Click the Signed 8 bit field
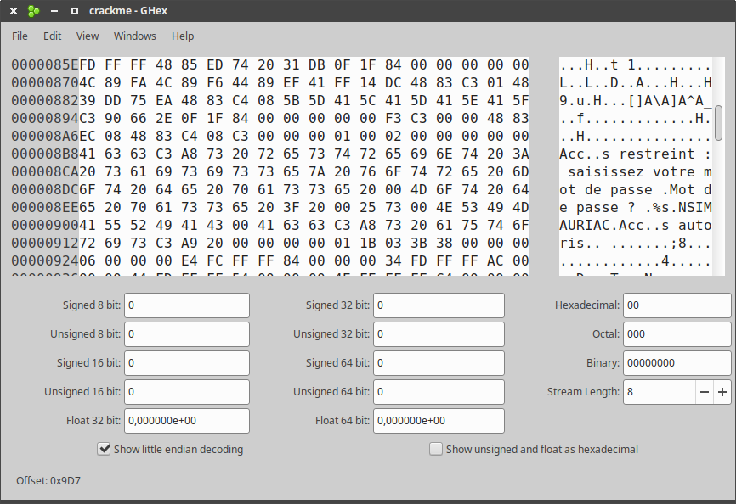This screenshot has height=504, width=736. coord(187,305)
